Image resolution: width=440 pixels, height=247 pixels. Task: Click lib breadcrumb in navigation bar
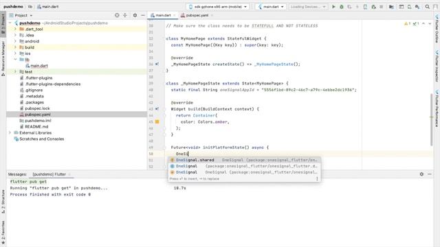(x=30, y=7)
